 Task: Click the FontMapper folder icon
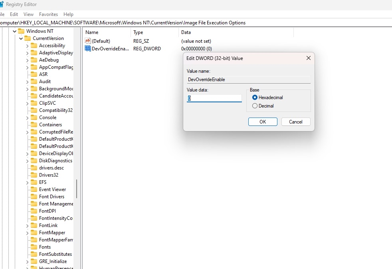[x=34, y=233]
